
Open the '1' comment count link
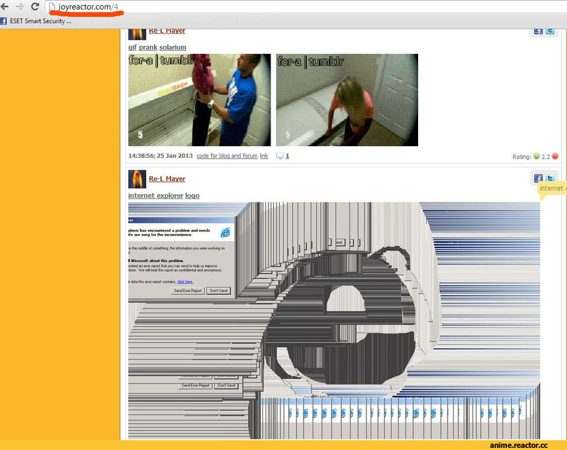click(x=287, y=156)
